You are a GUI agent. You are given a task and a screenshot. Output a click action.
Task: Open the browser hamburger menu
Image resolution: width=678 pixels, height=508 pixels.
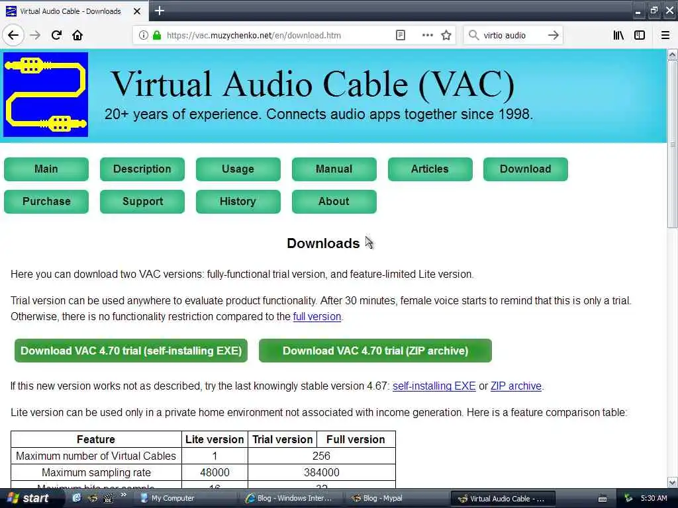(x=665, y=36)
